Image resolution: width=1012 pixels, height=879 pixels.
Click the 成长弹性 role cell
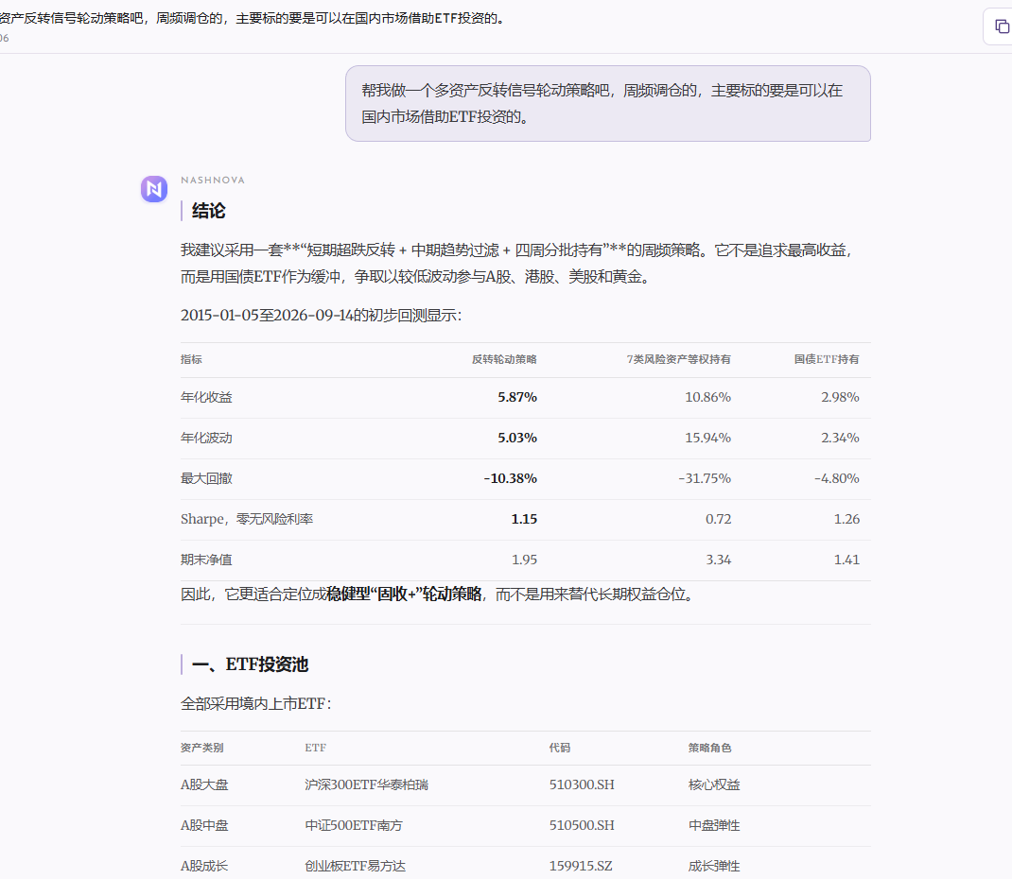(714, 866)
